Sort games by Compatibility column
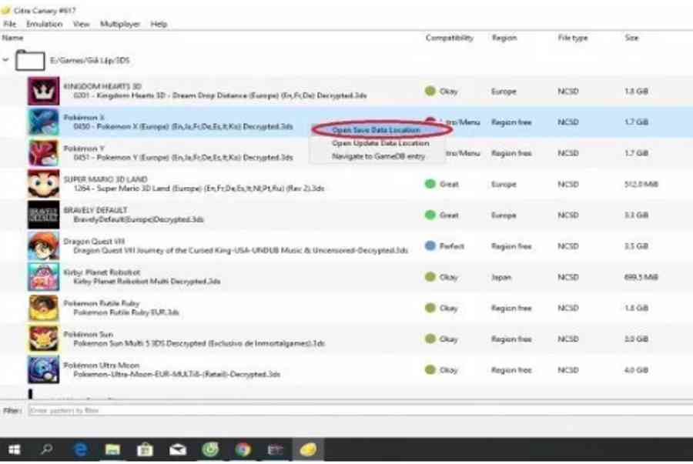 [x=450, y=38]
